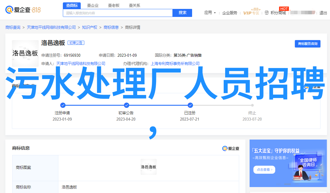Image resolution: width=330 pixels, height=193 pixels.
Task: Expand the 应用 dropdown menu
Action: (x=210, y=13)
